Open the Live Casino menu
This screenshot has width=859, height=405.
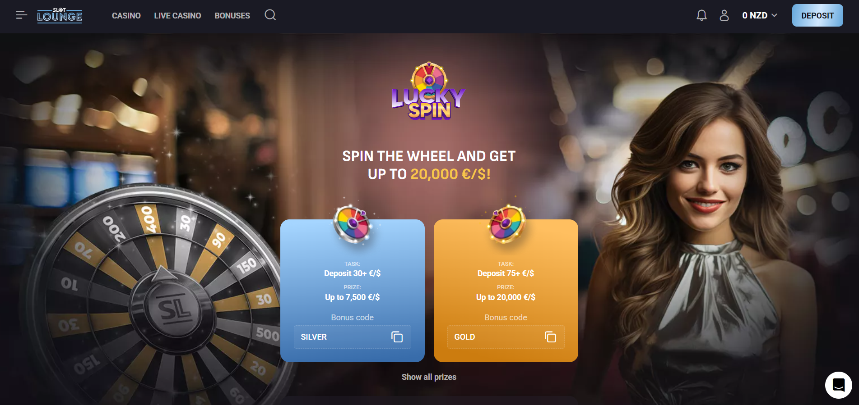177,16
